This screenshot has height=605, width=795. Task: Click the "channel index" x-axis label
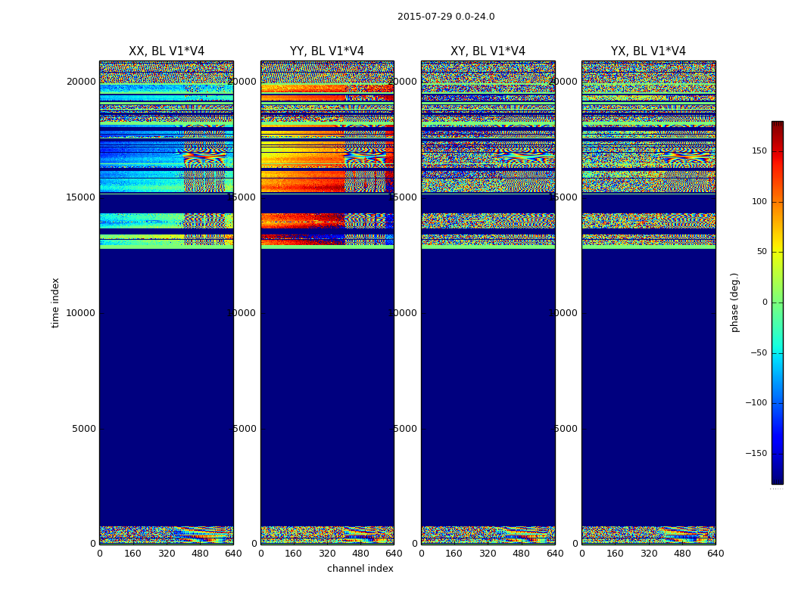click(360, 569)
